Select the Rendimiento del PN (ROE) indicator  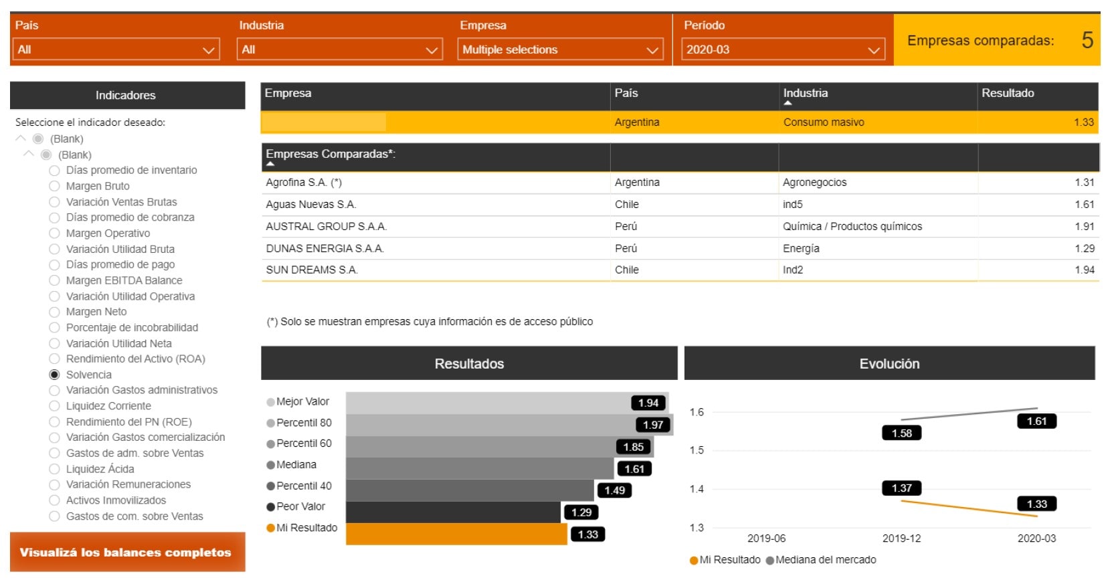pyautogui.click(x=55, y=422)
